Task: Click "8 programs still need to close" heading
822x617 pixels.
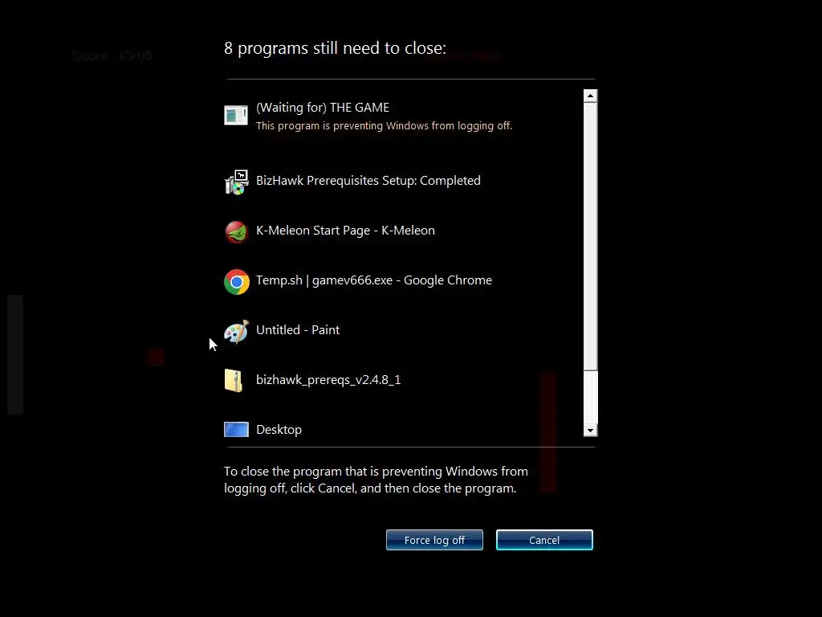Action: click(335, 48)
